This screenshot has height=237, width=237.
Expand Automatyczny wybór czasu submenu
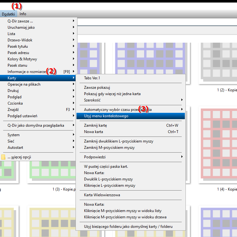[x=131, y=110]
